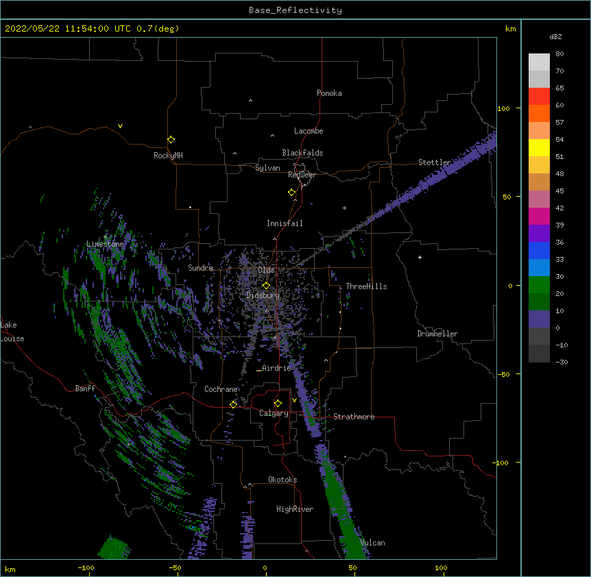This screenshot has height=577, width=591.
Task: Click the bright green 30-20 dBZ swatch
Action: [x=539, y=285]
